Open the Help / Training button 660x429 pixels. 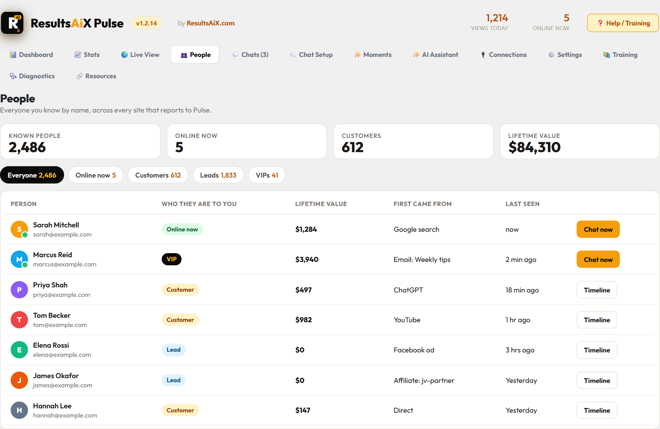click(623, 23)
